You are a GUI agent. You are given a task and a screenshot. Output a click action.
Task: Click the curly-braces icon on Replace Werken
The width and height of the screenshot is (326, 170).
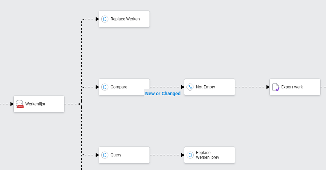(105, 19)
